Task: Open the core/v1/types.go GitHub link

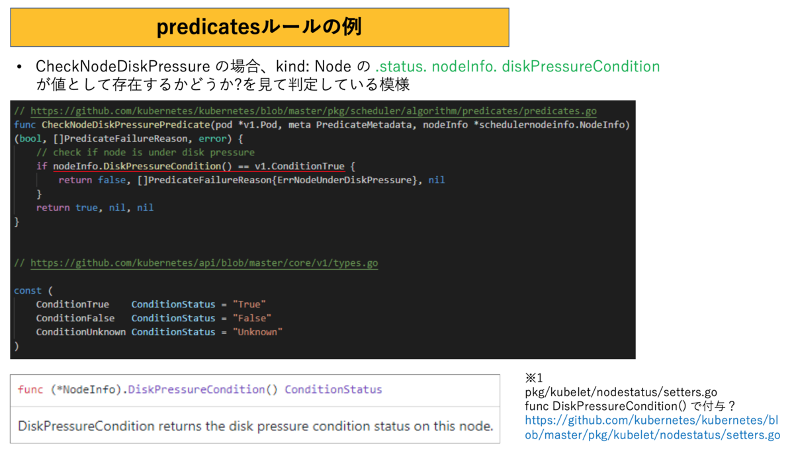Action: click(204, 263)
